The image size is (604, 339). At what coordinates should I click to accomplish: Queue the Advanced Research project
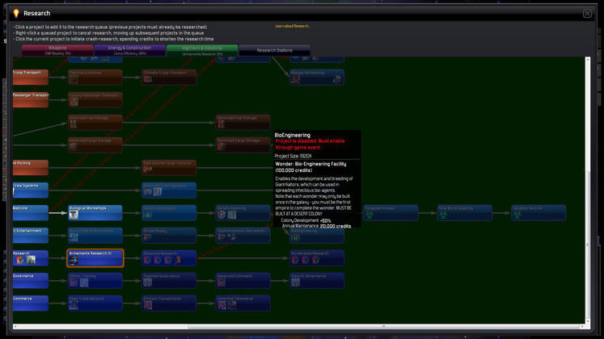169,258
